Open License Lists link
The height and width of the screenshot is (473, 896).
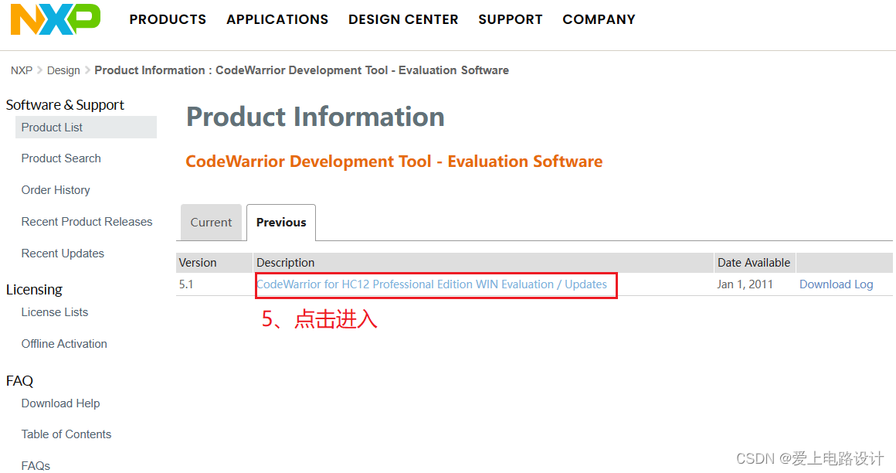coord(55,312)
